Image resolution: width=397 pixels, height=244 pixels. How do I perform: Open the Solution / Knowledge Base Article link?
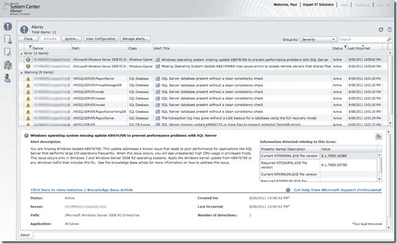pos(82,190)
